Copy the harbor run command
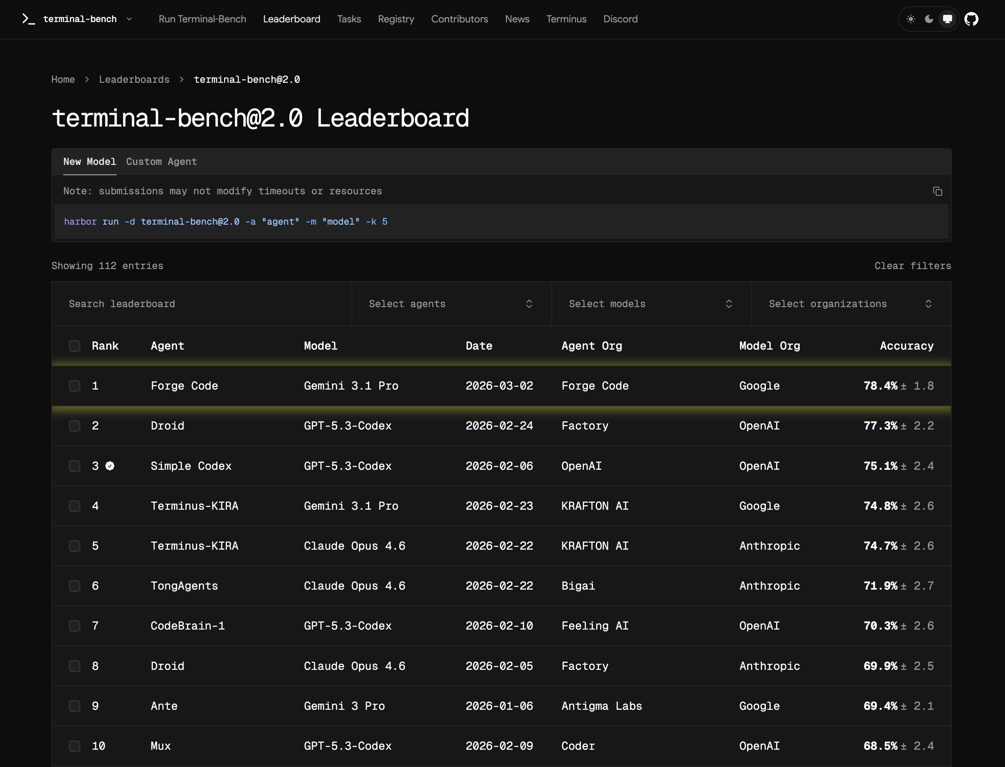 click(x=938, y=191)
